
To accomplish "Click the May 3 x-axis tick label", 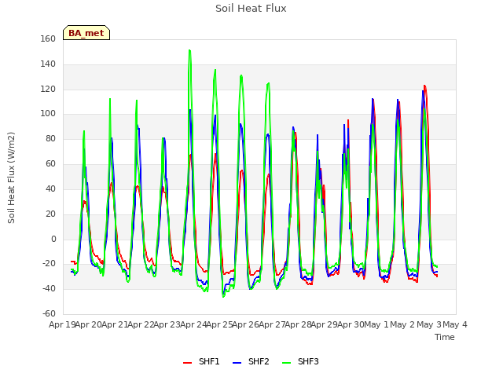I will pyautogui.click(x=429, y=324).
